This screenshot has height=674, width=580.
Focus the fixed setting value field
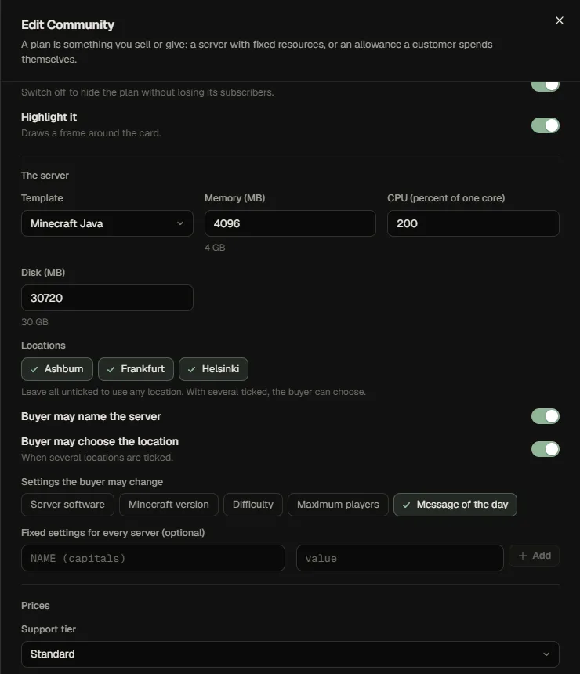[400, 558]
